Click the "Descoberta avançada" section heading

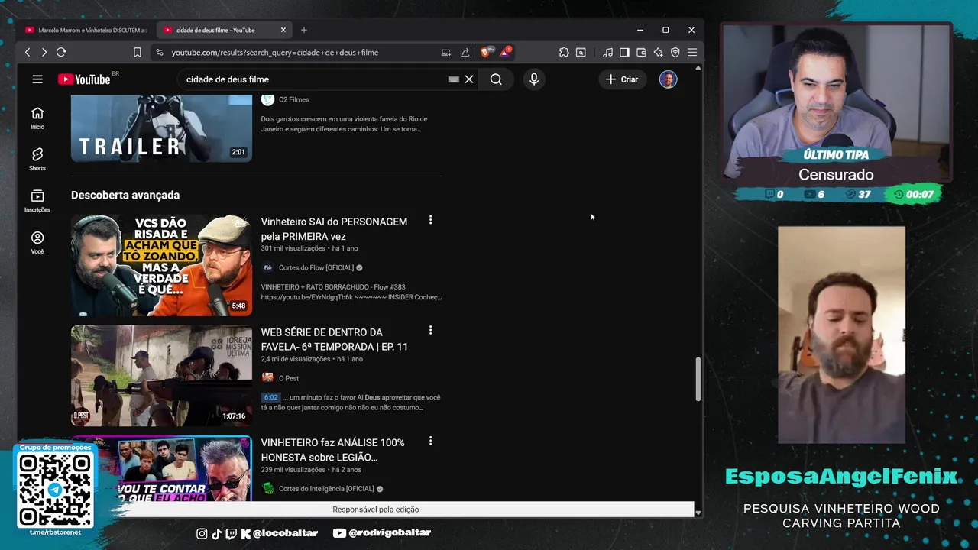click(125, 195)
